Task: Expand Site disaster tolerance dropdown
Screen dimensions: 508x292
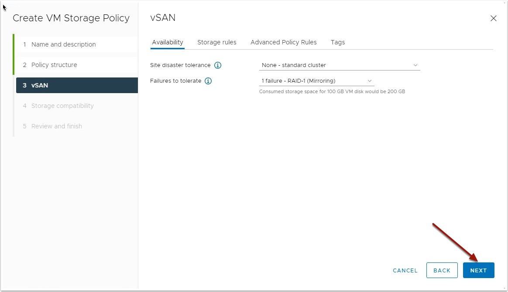Action: point(340,65)
